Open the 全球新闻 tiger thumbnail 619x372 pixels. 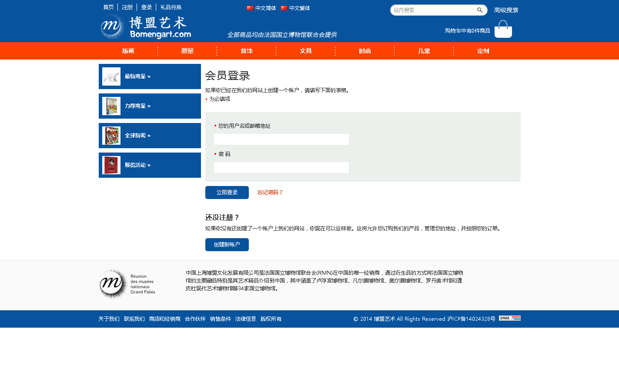click(111, 136)
